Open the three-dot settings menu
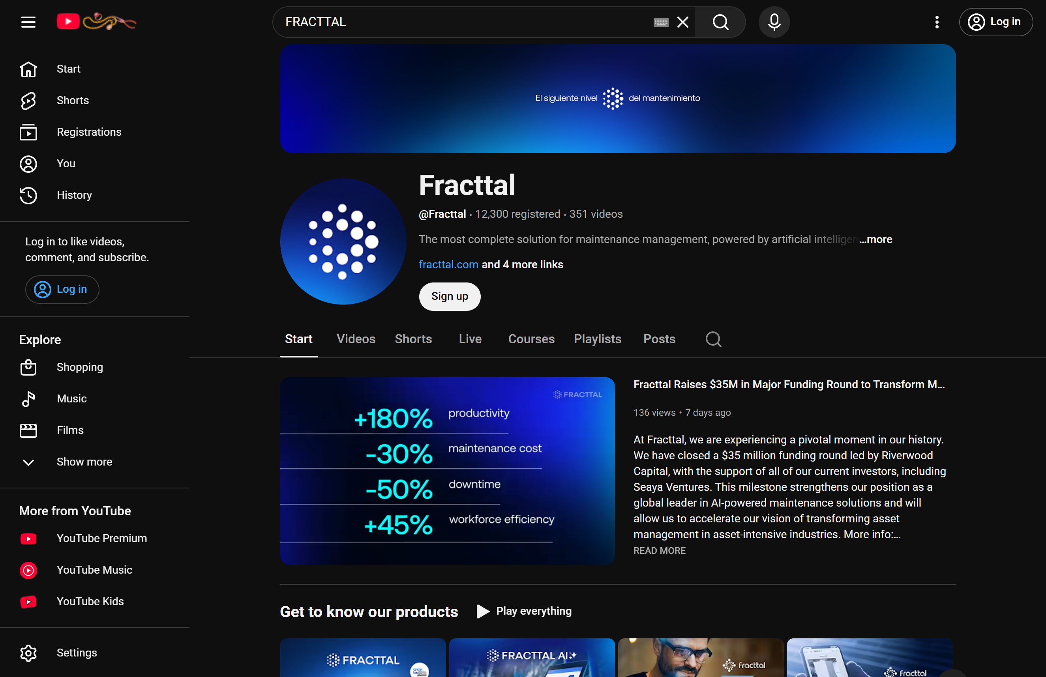1046x677 pixels. click(937, 22)
